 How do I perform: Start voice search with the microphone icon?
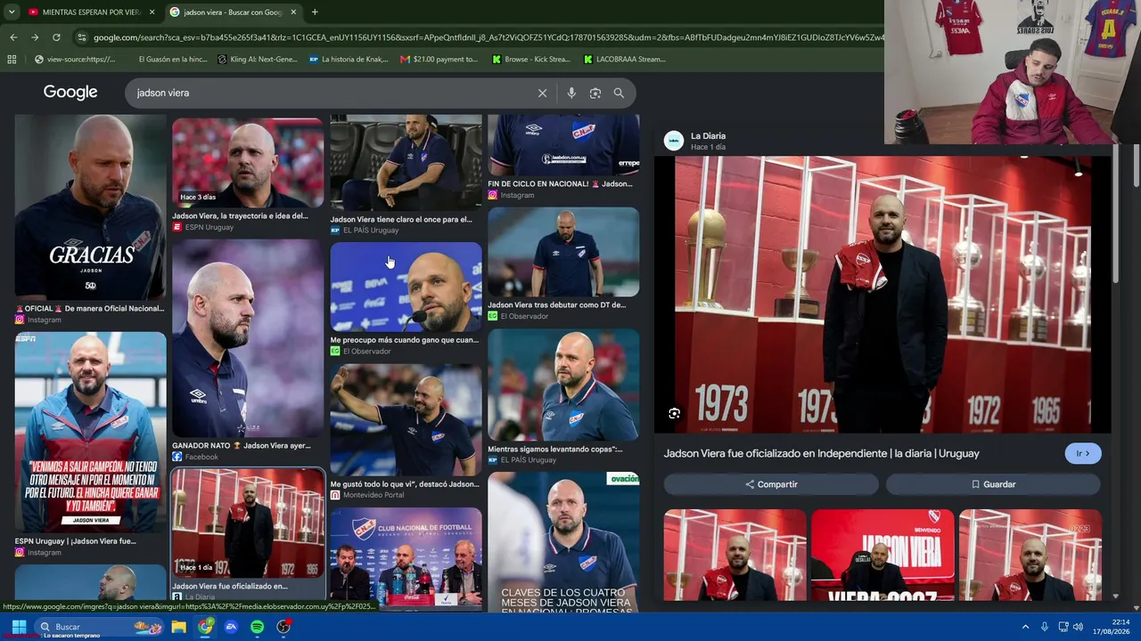(571, 93)
